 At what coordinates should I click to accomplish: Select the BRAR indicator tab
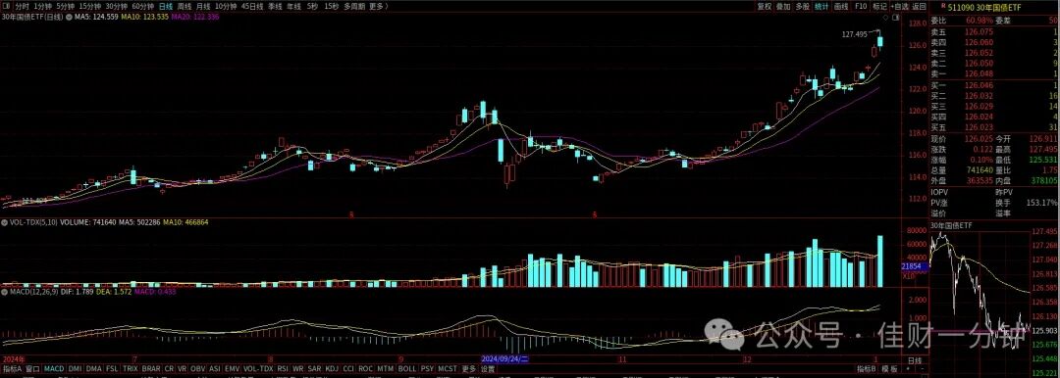point(151,368)
